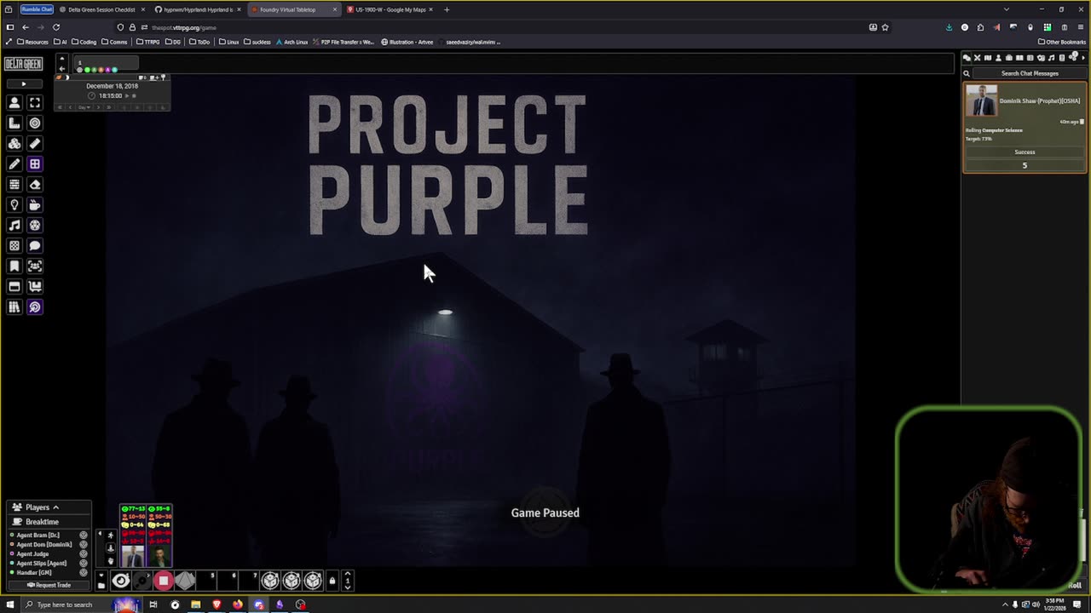This screenshot has width=1091, height=613.
Task: Select player Agent Bram [Dr.]
Action: pos(38,536)
